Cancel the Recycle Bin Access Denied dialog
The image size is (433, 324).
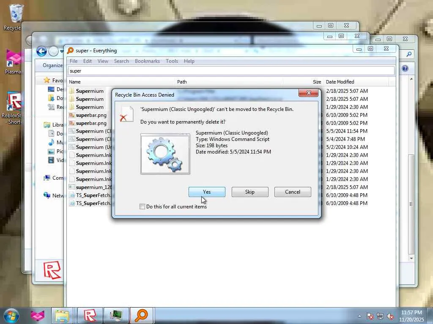293,192
